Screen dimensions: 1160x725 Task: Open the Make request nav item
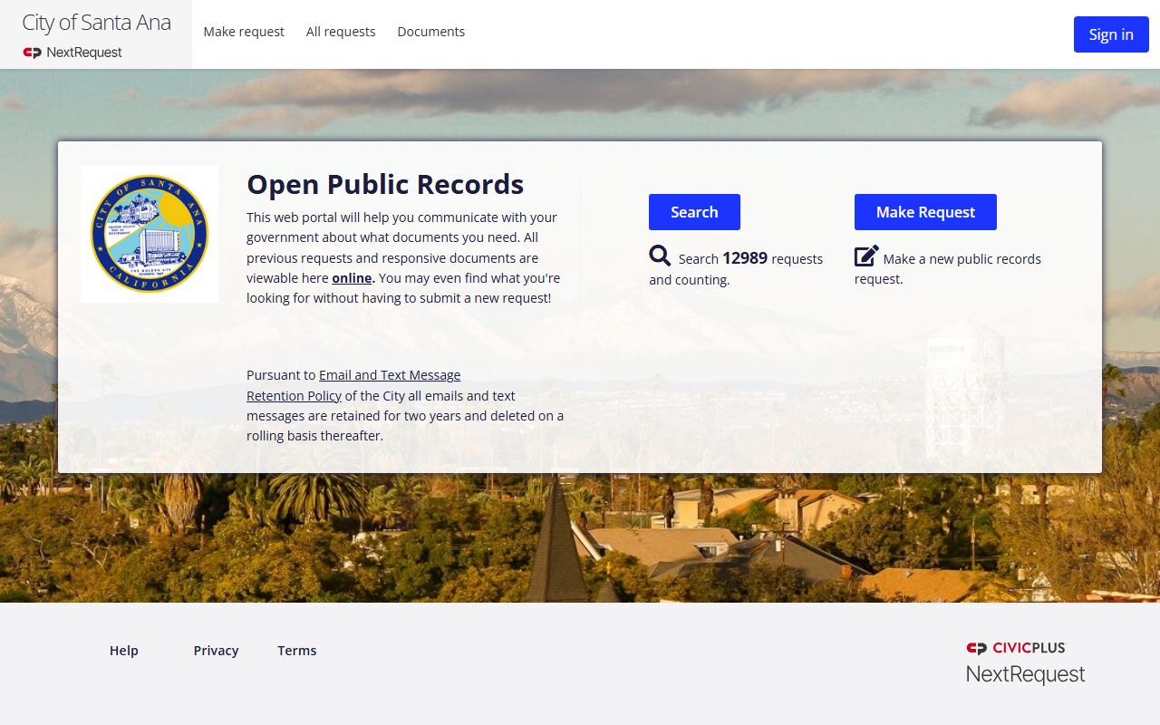[244, 32]
